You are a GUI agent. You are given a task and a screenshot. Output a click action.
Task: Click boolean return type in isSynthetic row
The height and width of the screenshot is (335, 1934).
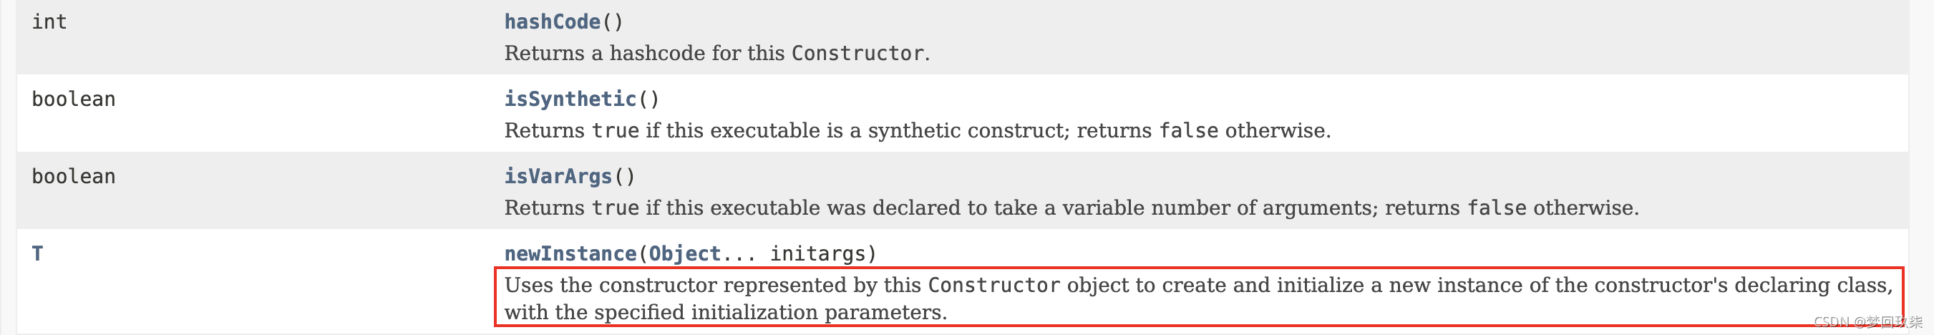[x=74, y=99]
